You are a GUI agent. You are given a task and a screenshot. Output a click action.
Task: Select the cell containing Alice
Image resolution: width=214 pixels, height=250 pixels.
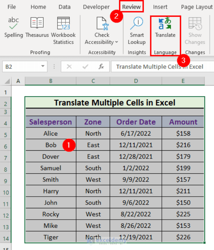(51, 133)
